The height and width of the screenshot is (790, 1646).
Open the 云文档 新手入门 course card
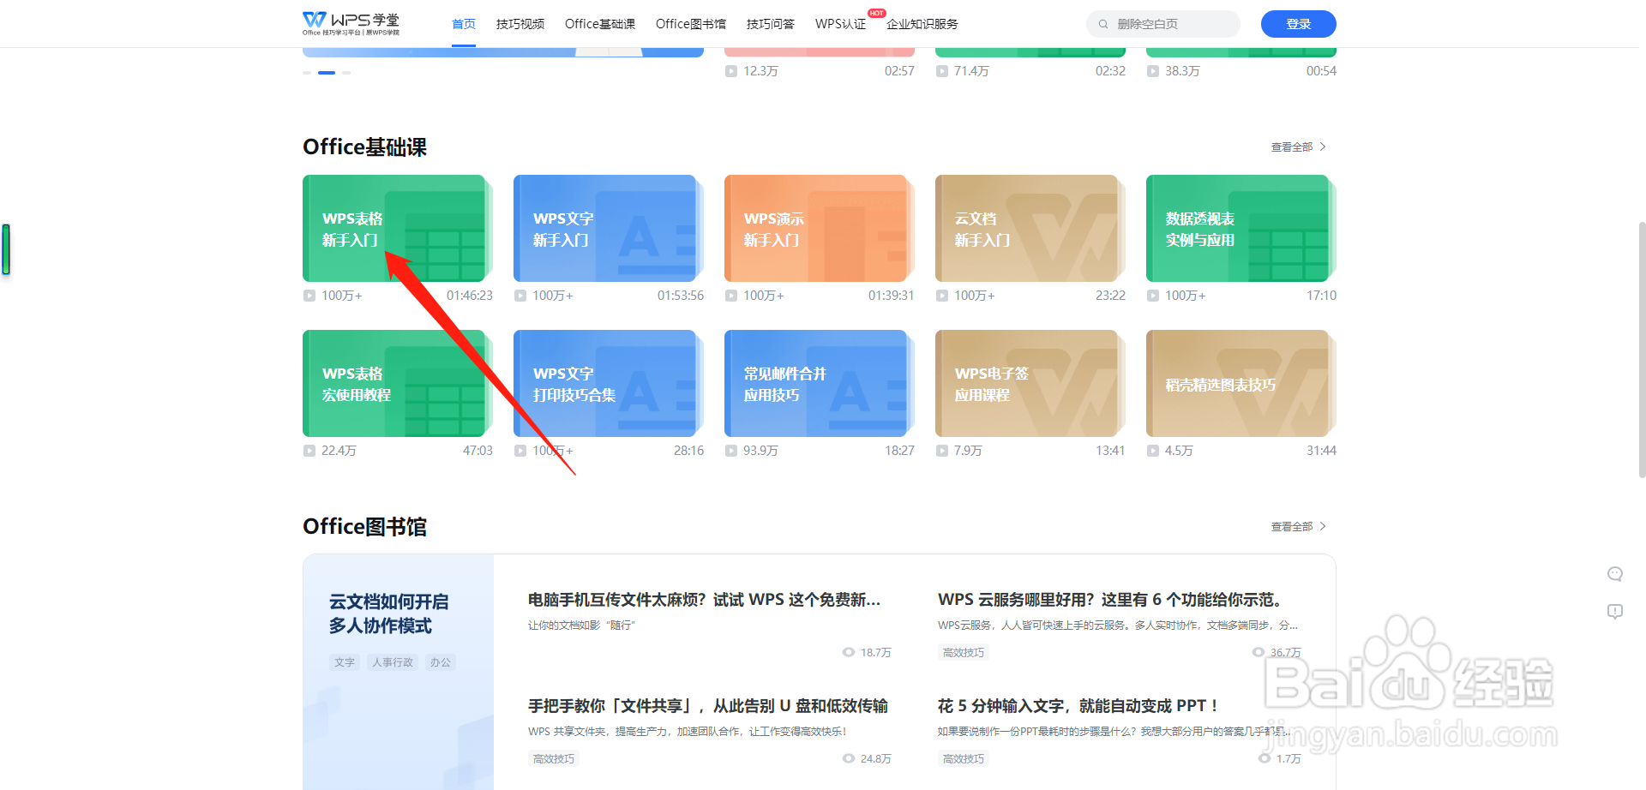coord(1030,229)
